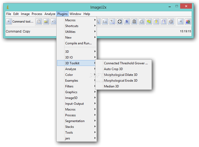The image size is (199, 147).
Task: Expand the Examples submenu
Action: point(76,81)
